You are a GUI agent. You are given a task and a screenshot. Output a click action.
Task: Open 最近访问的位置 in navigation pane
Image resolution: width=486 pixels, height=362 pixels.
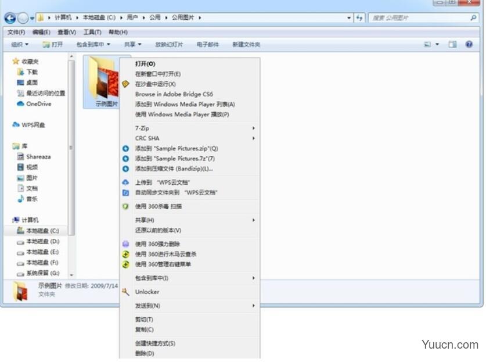(x=41, y=93)
